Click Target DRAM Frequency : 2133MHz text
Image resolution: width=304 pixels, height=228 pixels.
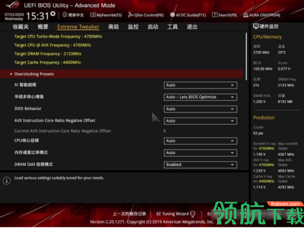48,54
